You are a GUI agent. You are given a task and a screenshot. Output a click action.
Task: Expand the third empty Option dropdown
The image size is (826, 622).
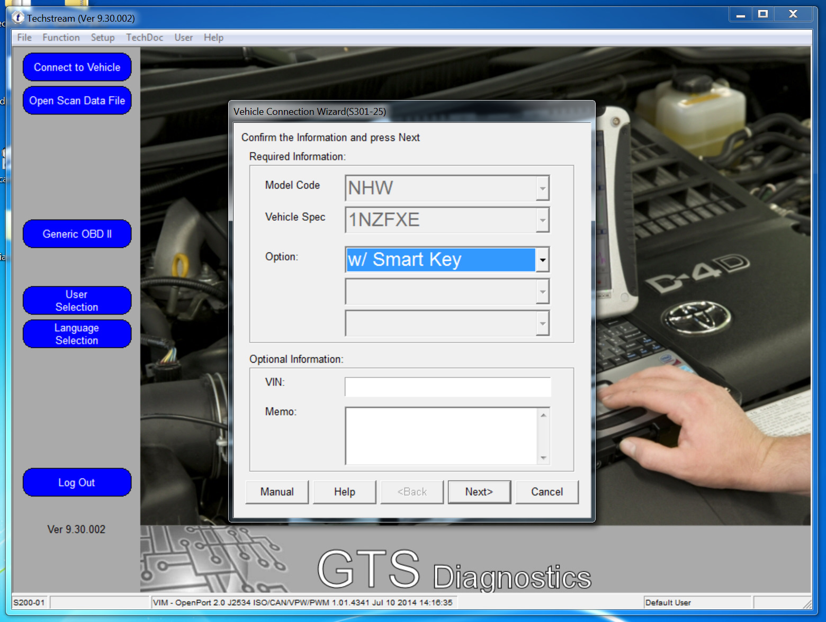tap(542, 323)
